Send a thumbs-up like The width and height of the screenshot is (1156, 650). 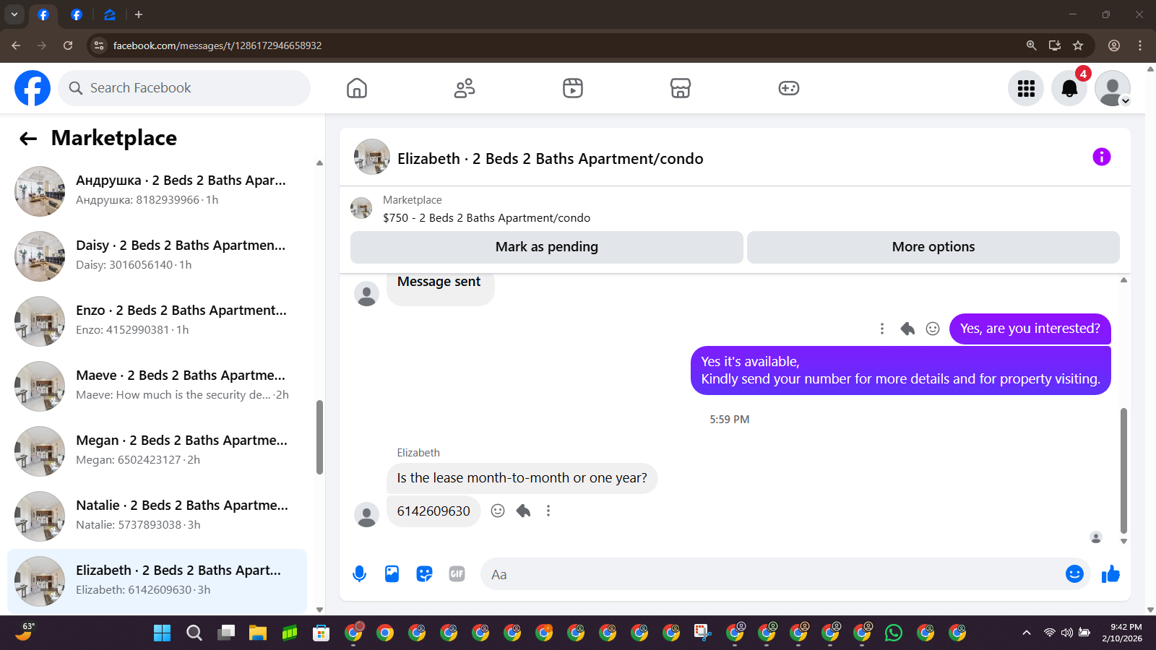click(x=1110, y=574)
